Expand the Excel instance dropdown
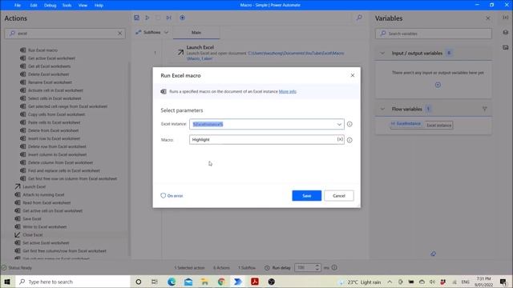The image size is (513, 288). pyautogui.click(x=339, y=124)
